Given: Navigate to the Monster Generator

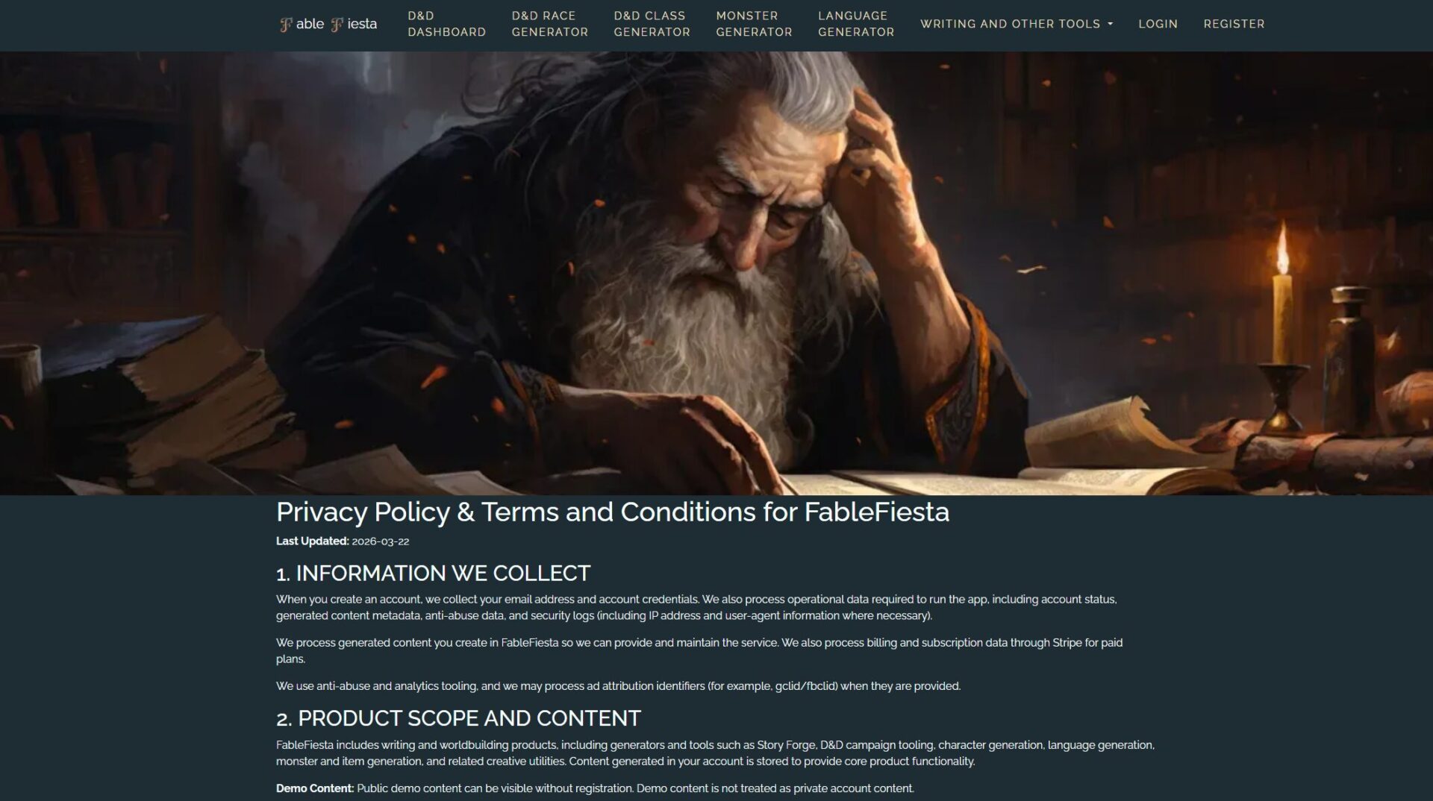Looking at the screenshot, I should [x=754, y=24].
